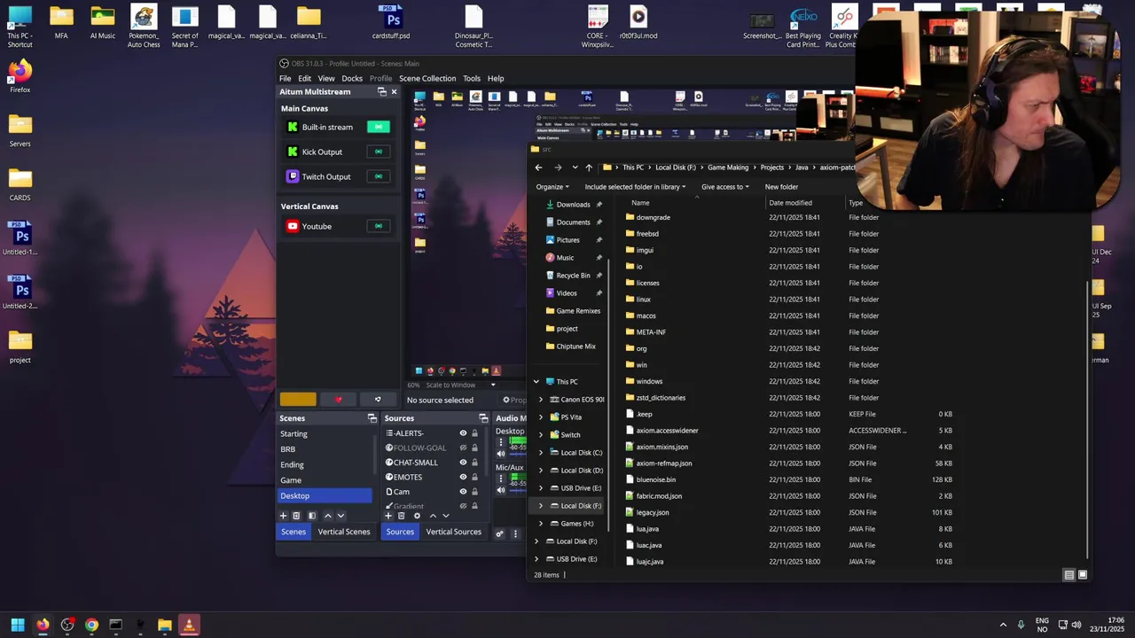
Task: Collapse This PC tree node
Action: (x=536, y=382)
